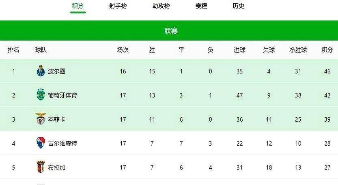
Task: Switch to the 射手榜 tab
Action: click(x=118, y=6)
